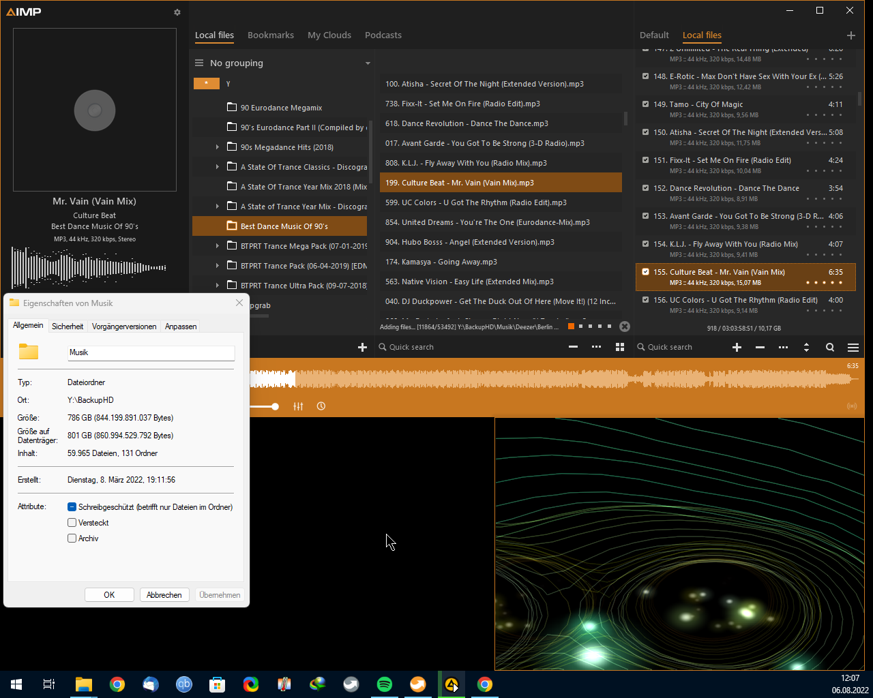Open the Vorgängerversionen tab
This screenshot has height=698, width=873.
pos(124,327)
